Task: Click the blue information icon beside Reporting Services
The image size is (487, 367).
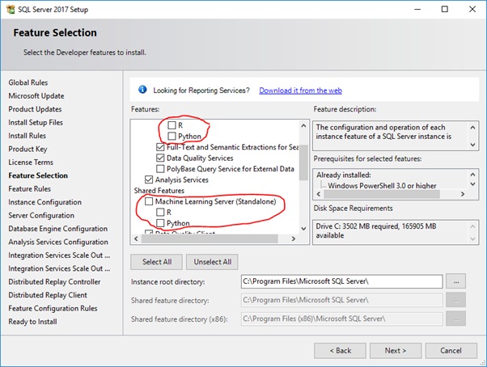Action: (x=142, y=90)
